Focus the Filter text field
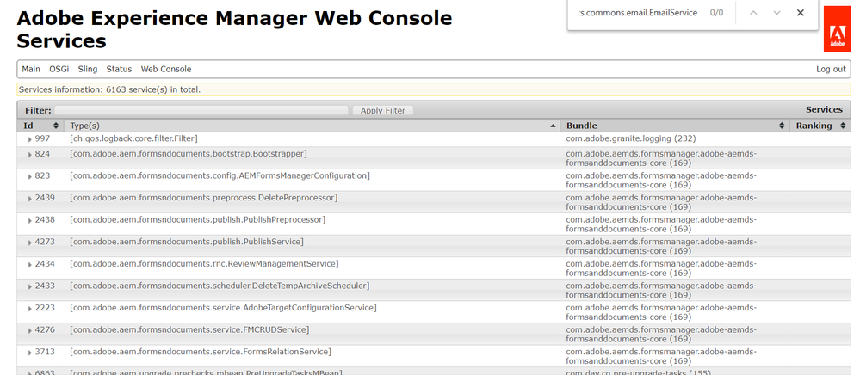Image resolution: width=860 pixels, height=375 pixels. coord(201,110)
